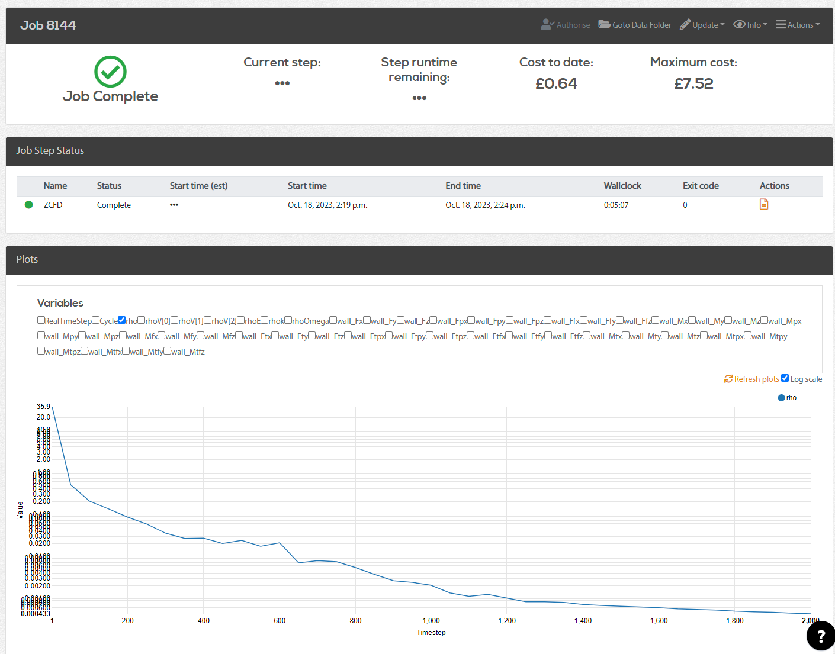The height and width of the screenshot is (654, 835).
Task: Click the green ZCFD status indicator
Action: (28, 205)
